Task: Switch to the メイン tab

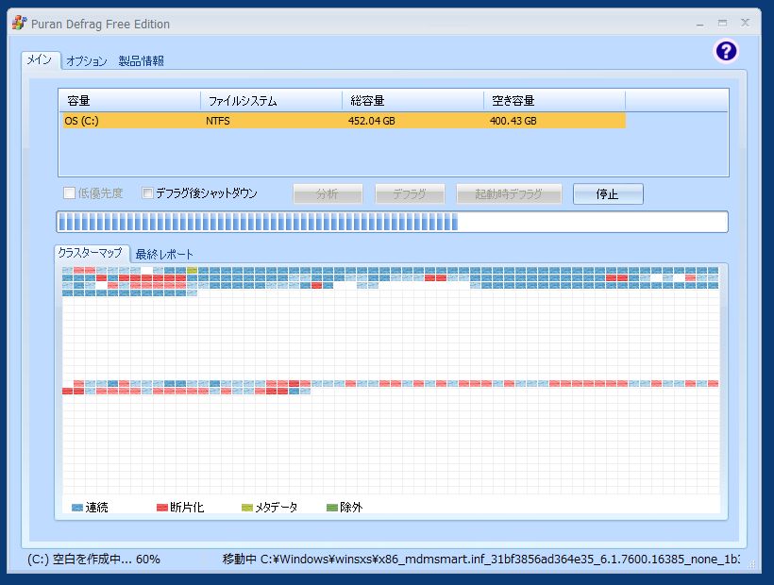Action: tap(40, 59)
